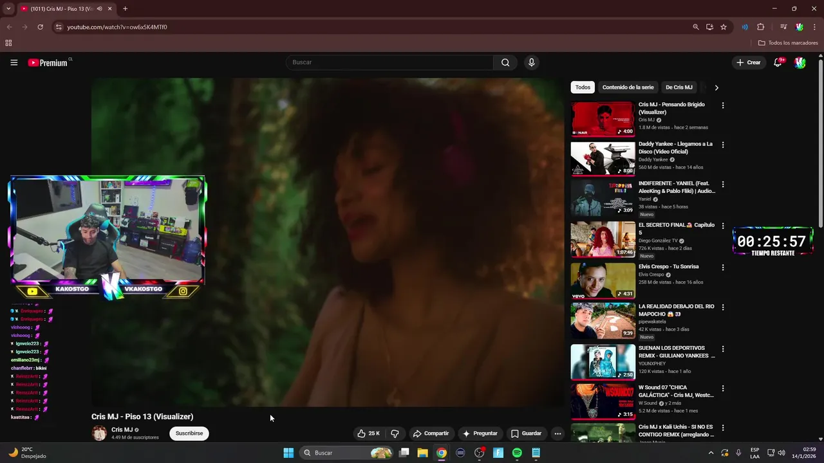Open Chrome three-dot menu
Screen dimensions: 824x463
coord(815,27)
